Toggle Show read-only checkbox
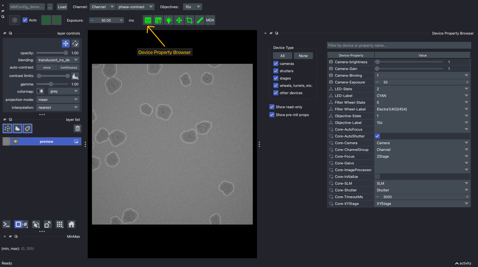Screen dimensions: 478x267 click(x=272, y=107)
